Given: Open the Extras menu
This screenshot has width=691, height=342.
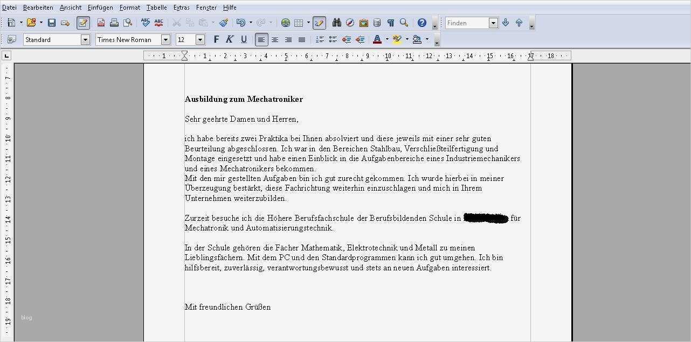Looking at the screenshot, I should (x=181, y=7).
